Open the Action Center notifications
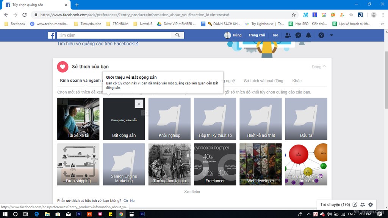The height and width of the screenshot is (218, 388). [x=380, y=214]
